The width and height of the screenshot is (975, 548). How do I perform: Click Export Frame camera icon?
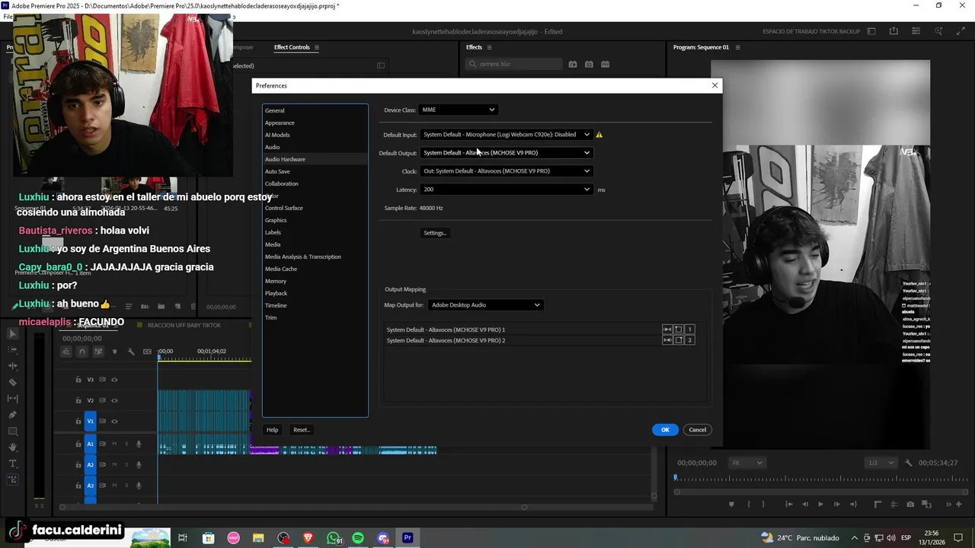point(910,504)
